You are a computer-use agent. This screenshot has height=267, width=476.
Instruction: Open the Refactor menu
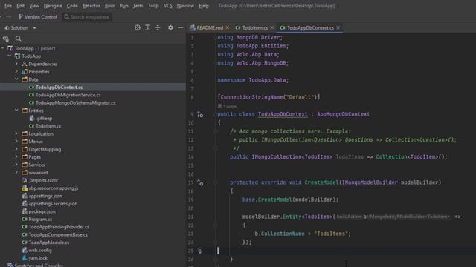91,6
